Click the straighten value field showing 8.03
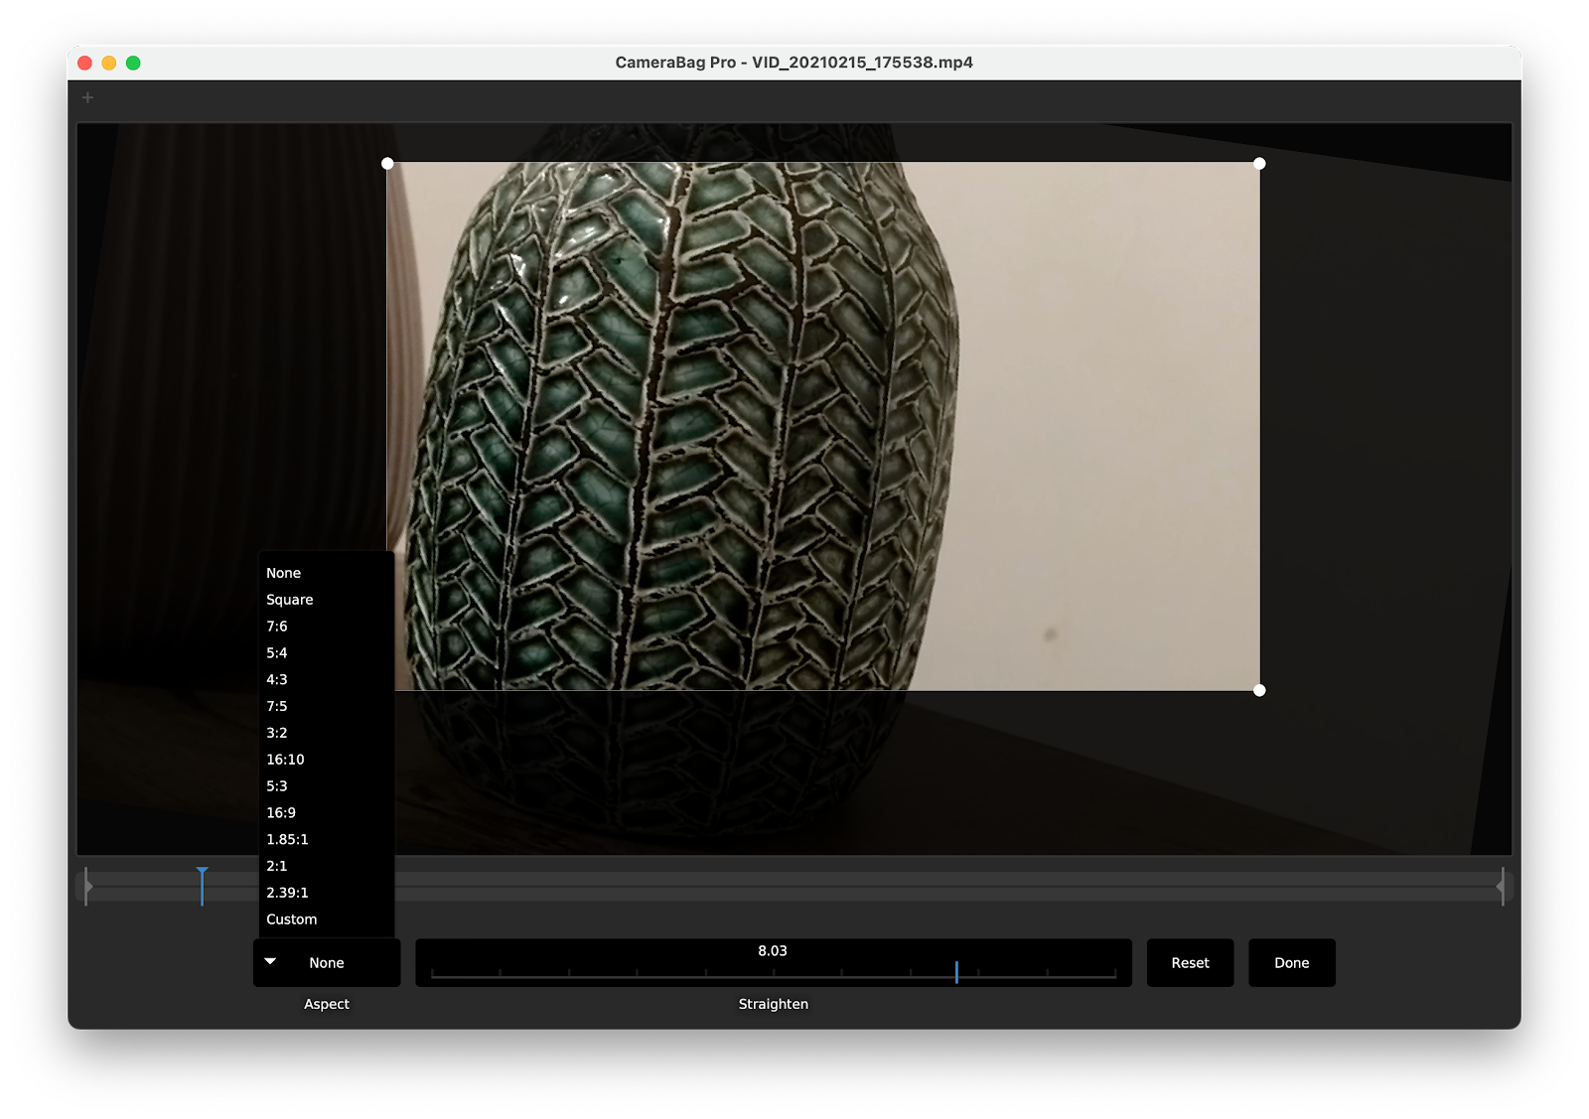Screen dimensions: 1589x1119 tap(772, 950)
